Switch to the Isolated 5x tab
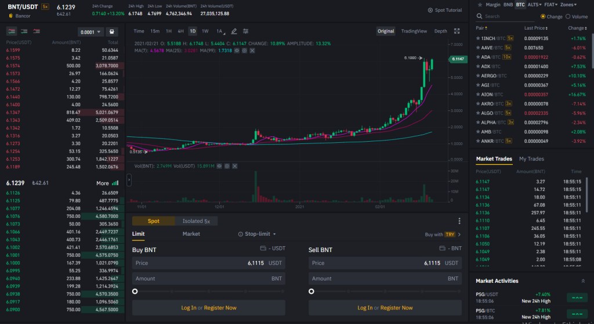 (x=196, y=221)
